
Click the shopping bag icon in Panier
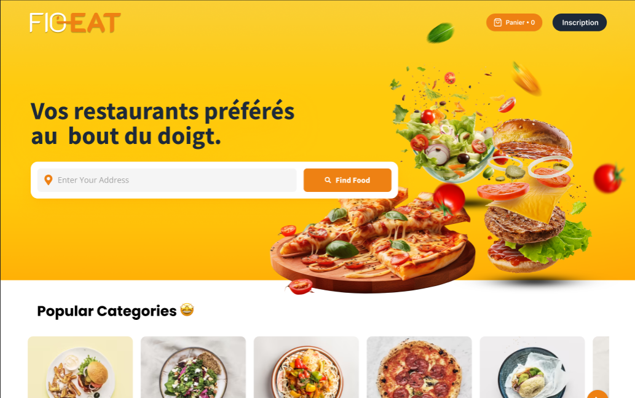coord(498,23)
